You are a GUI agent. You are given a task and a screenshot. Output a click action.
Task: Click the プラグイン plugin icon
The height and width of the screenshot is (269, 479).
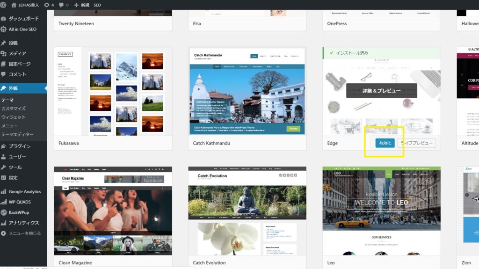4,146
